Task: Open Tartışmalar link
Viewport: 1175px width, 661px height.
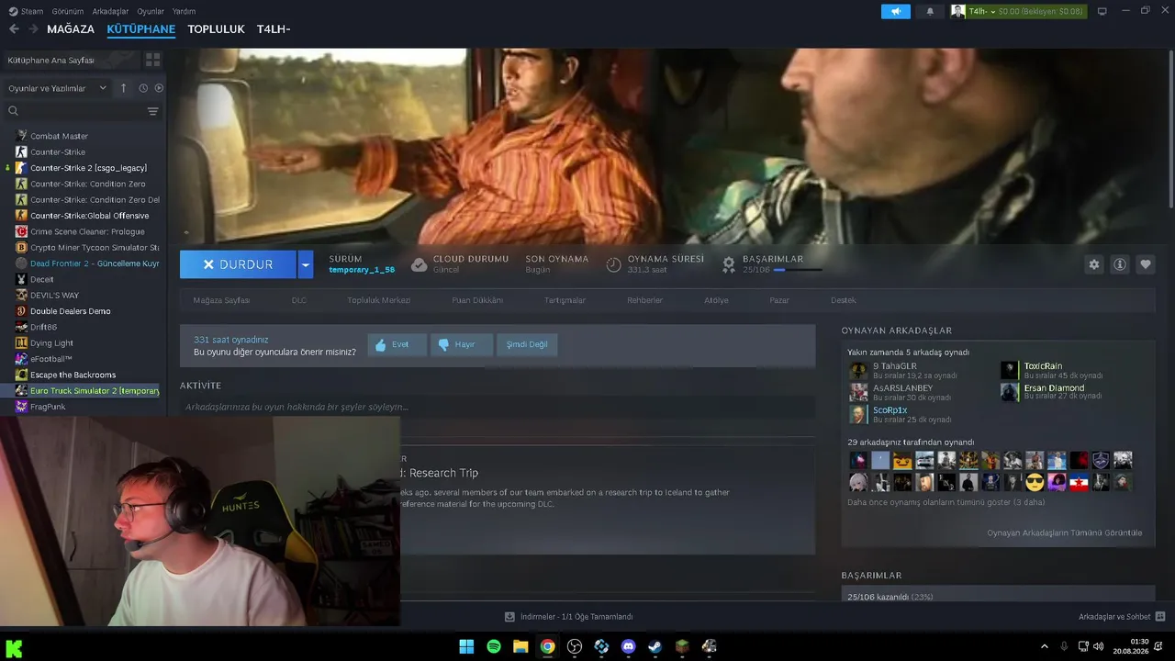Action: coord(565,300)
